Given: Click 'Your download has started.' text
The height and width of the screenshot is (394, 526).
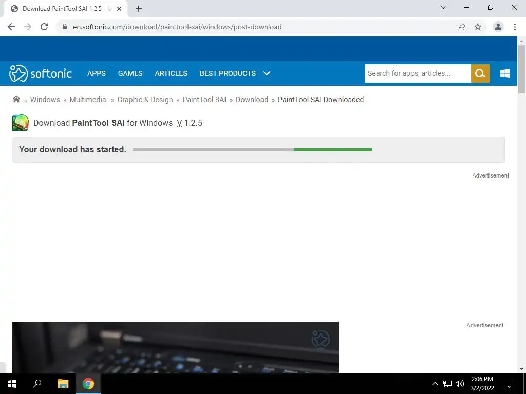Looking at the screenshot, I should [x=72, y=149].
